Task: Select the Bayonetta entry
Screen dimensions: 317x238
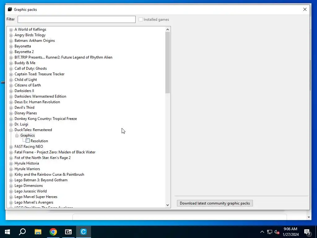Action: tap(23, 46)
